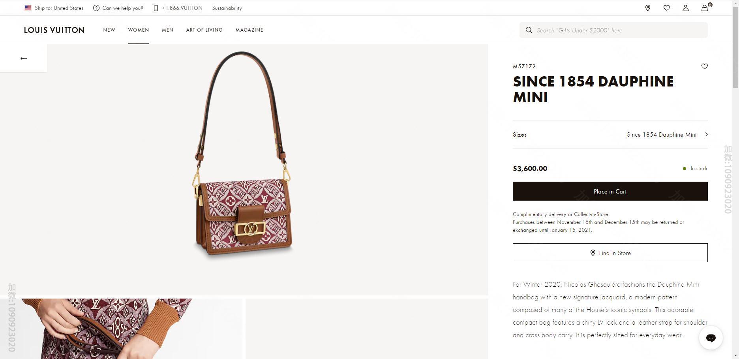739x359 pixels.
Task: Open wishlist heart in top bar
Action: click(667, 8)
